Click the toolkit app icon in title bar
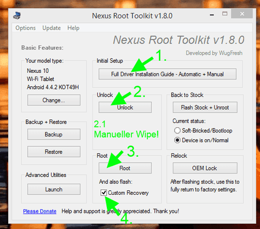The width and height of the screenshot is (260, 229). point(17,16)
